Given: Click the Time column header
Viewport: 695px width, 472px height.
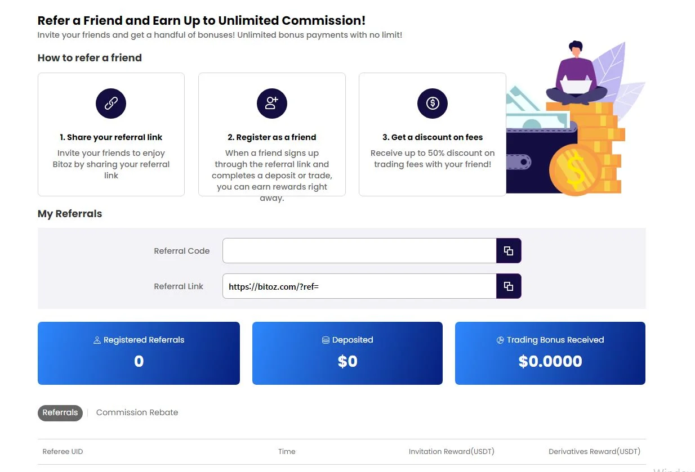Looking at the screenshot, I should 287,452.
